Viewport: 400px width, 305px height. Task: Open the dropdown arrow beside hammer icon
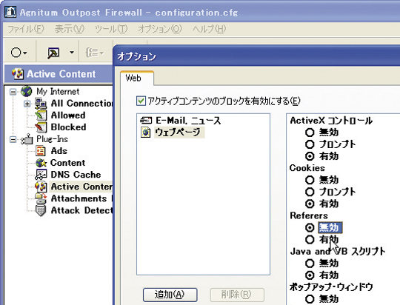[x=72, y=53]
